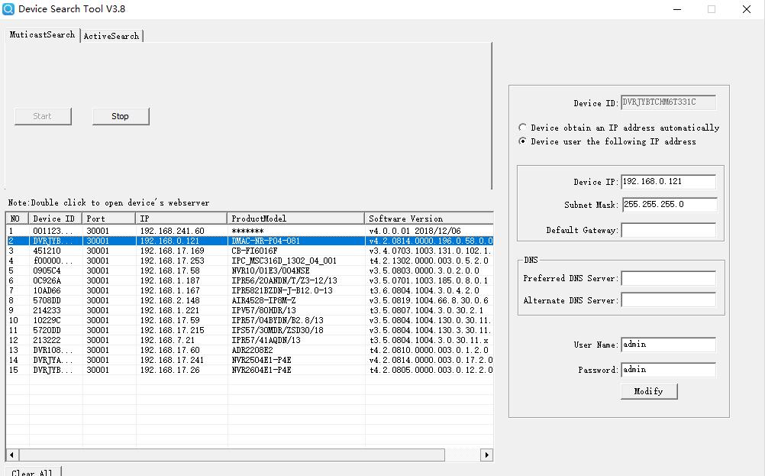Click the Subnet Mask input field
This screenshot has width=765, height=476.
coord(669,205)
